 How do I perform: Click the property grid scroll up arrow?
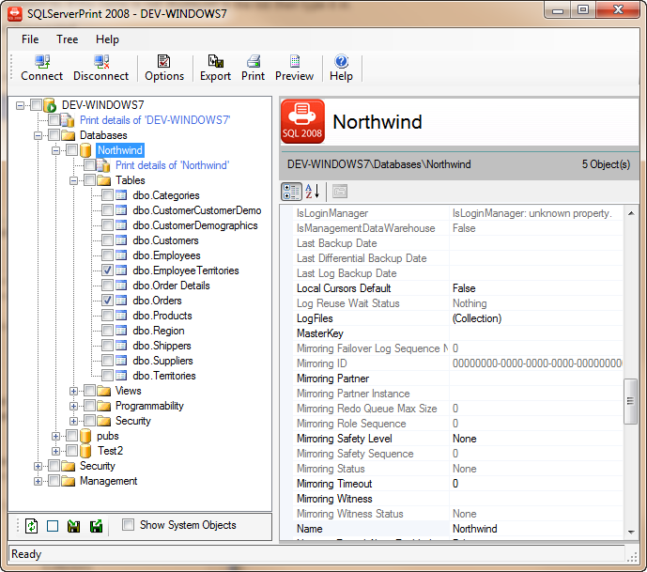(631, 213)
